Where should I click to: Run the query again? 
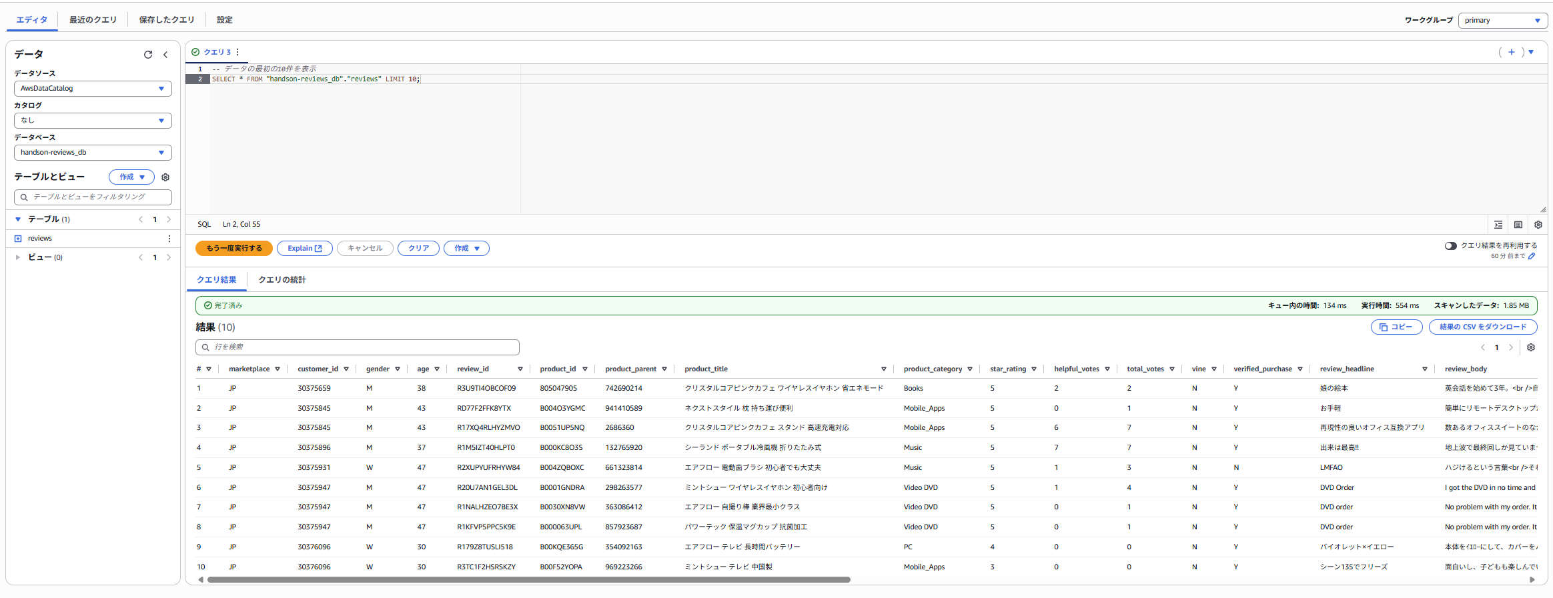pyautogui.click(x=233, y=249)
